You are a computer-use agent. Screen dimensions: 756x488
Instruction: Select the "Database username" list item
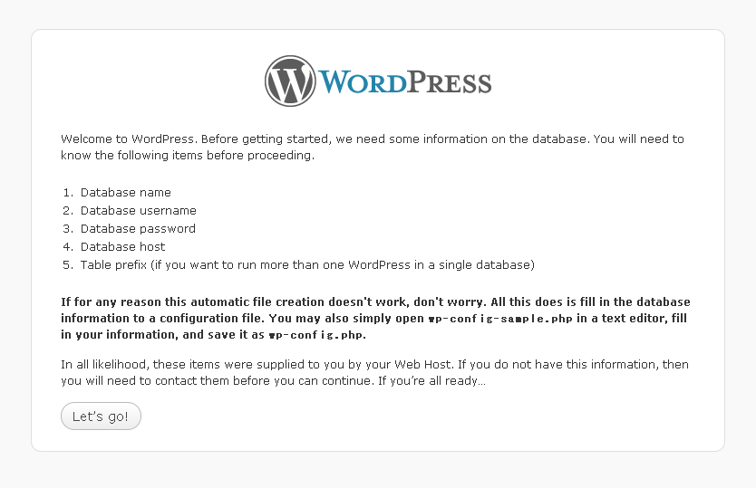(x=139, y=211)
